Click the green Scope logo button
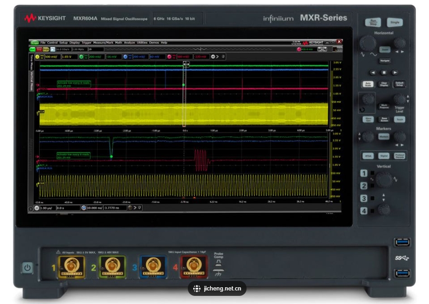This screenshot has height=304, width=429. (x=34, y=42)
